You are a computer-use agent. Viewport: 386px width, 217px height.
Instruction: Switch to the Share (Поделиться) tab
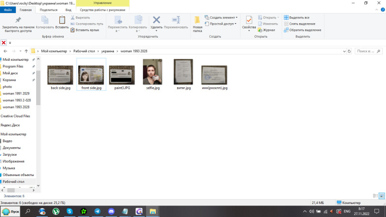point(48,10)
